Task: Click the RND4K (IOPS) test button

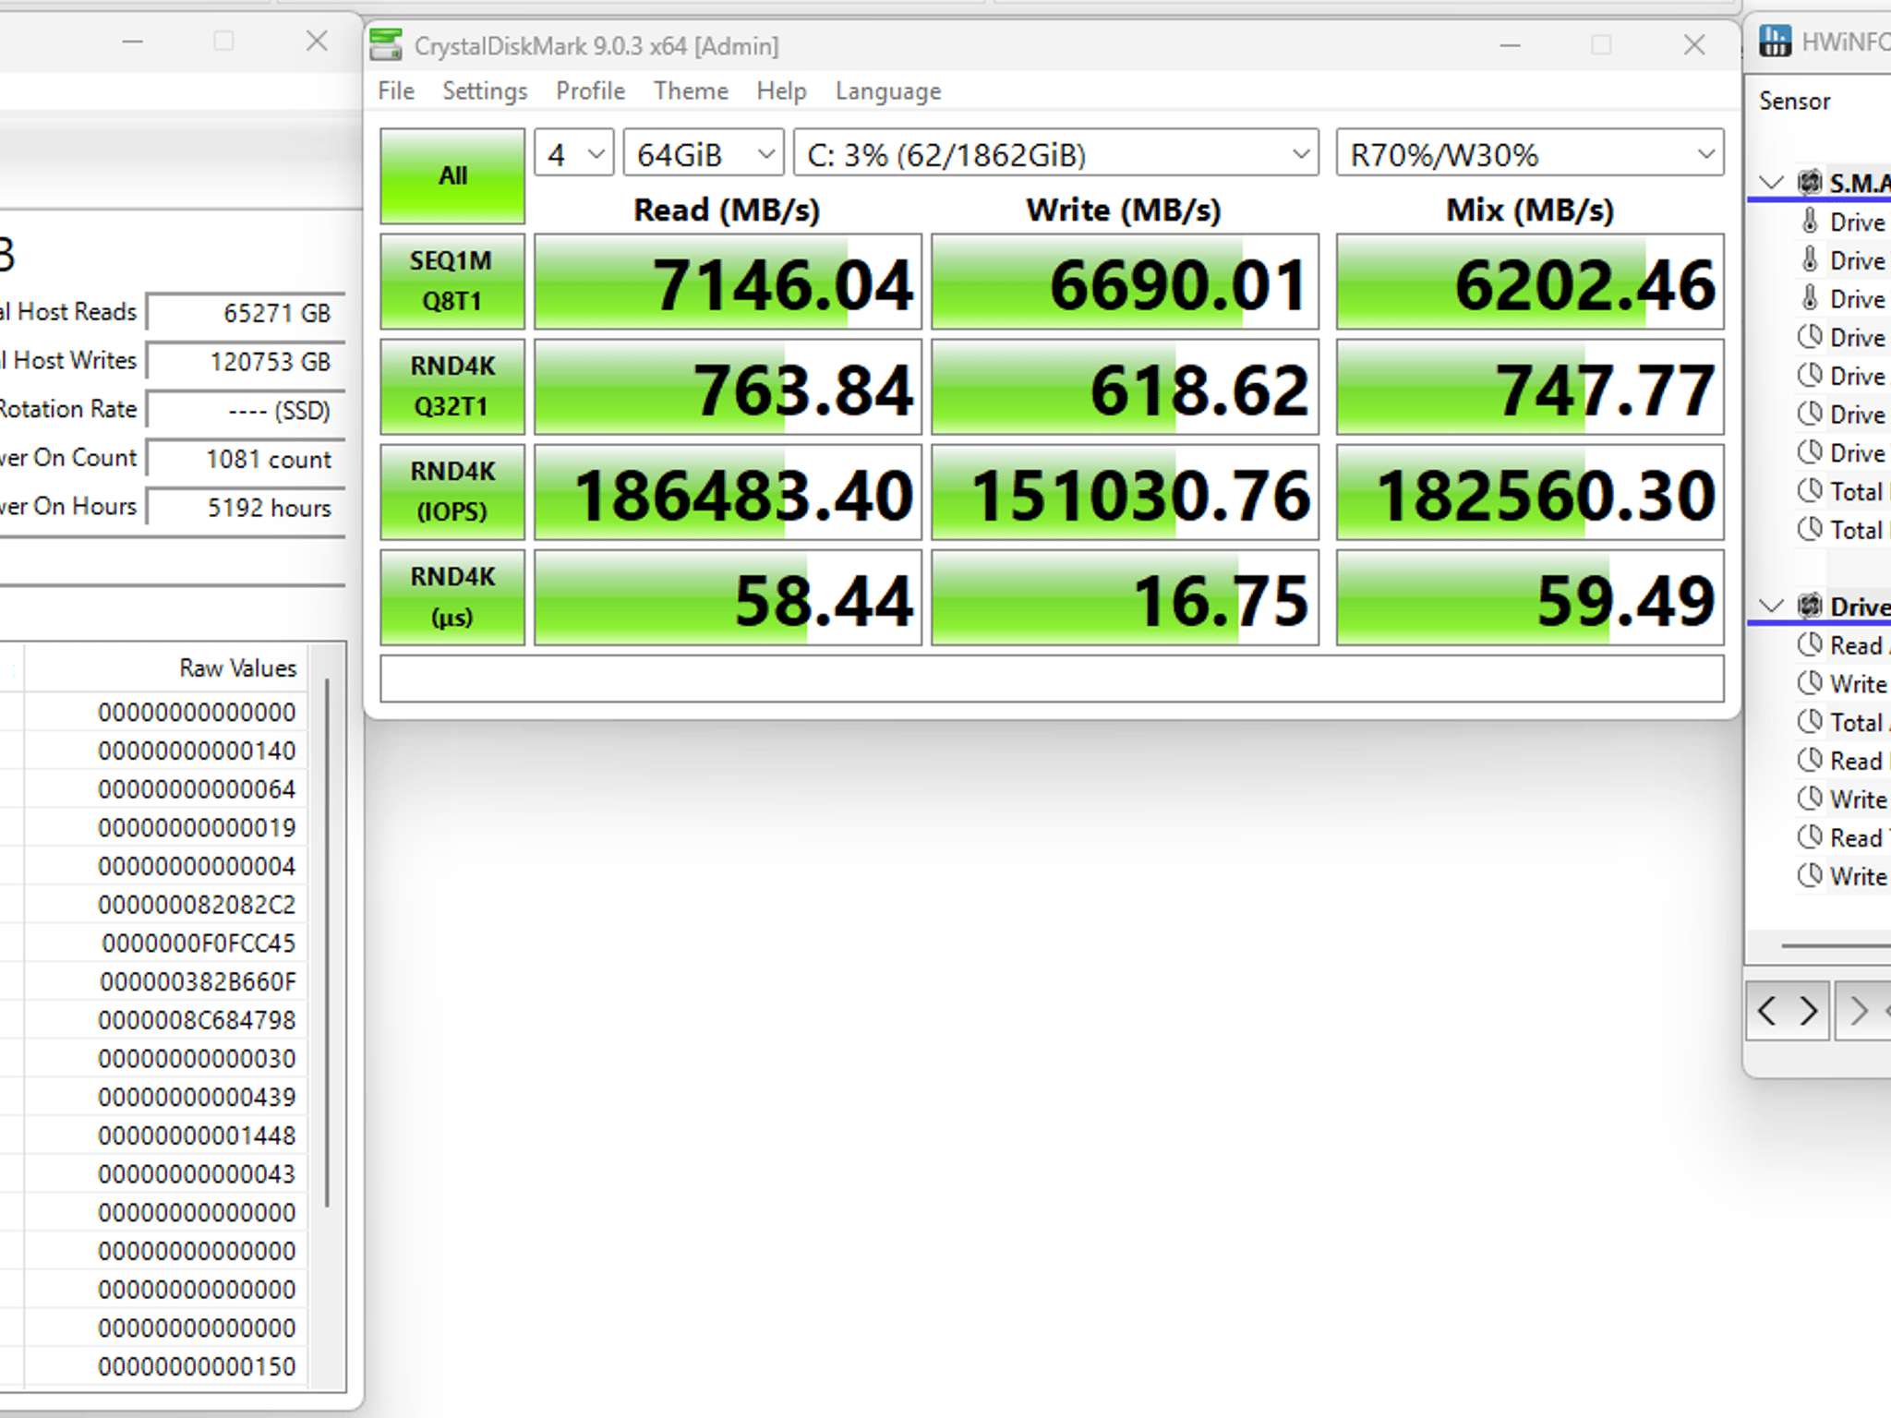Action: pos(452,492)
